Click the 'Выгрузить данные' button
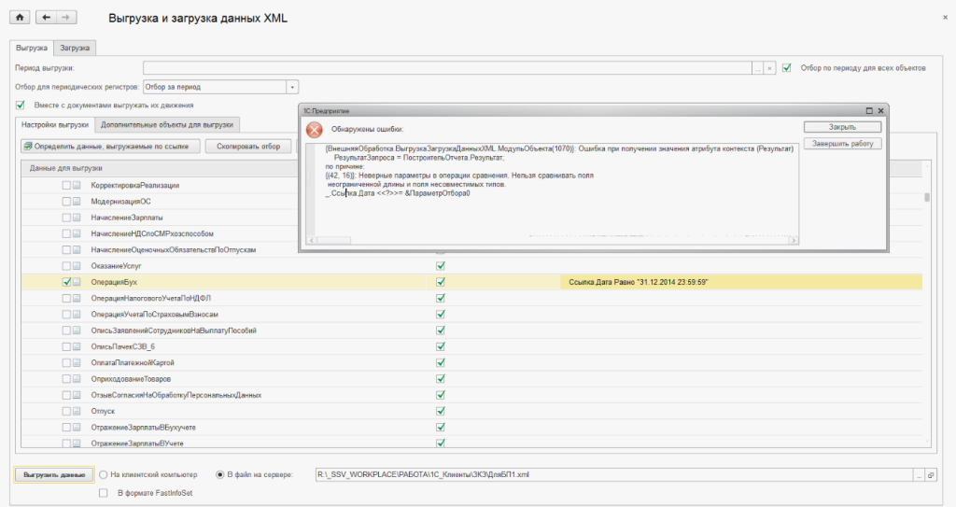The width and height of the screenshot is (956, 507). point(53,474)
